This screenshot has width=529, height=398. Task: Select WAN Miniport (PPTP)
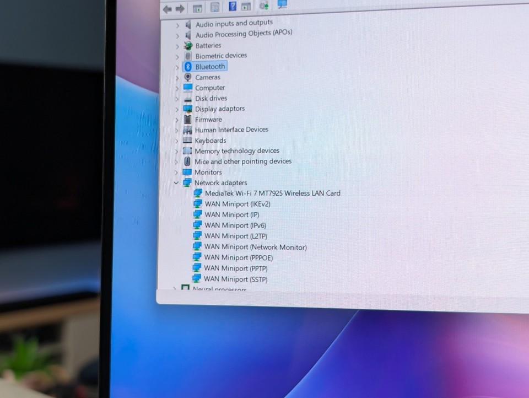(235, 268)
